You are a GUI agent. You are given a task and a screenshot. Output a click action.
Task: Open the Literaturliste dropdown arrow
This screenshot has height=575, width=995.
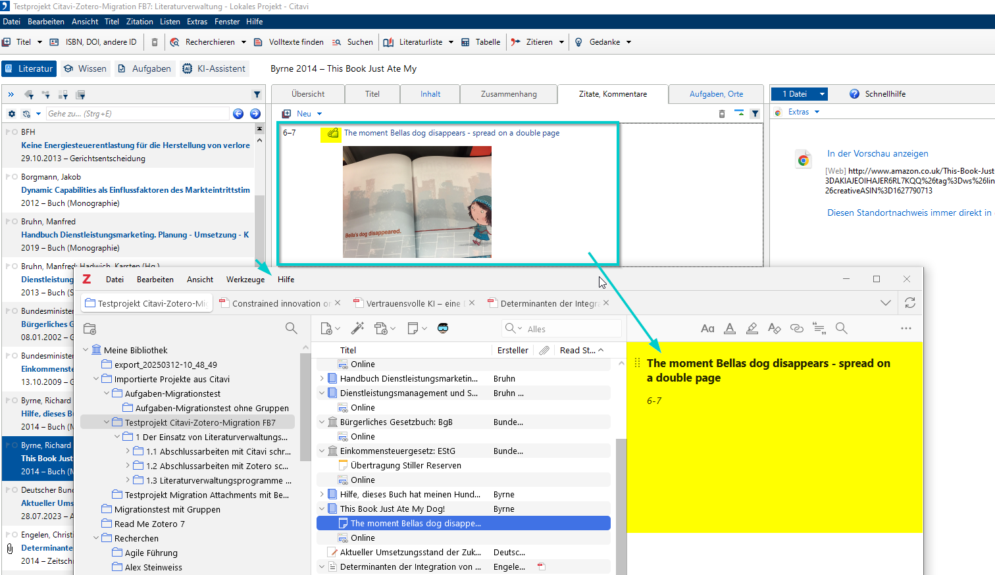pos(451,42)
